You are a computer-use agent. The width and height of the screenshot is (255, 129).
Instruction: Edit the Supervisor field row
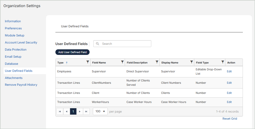[229, 72]
